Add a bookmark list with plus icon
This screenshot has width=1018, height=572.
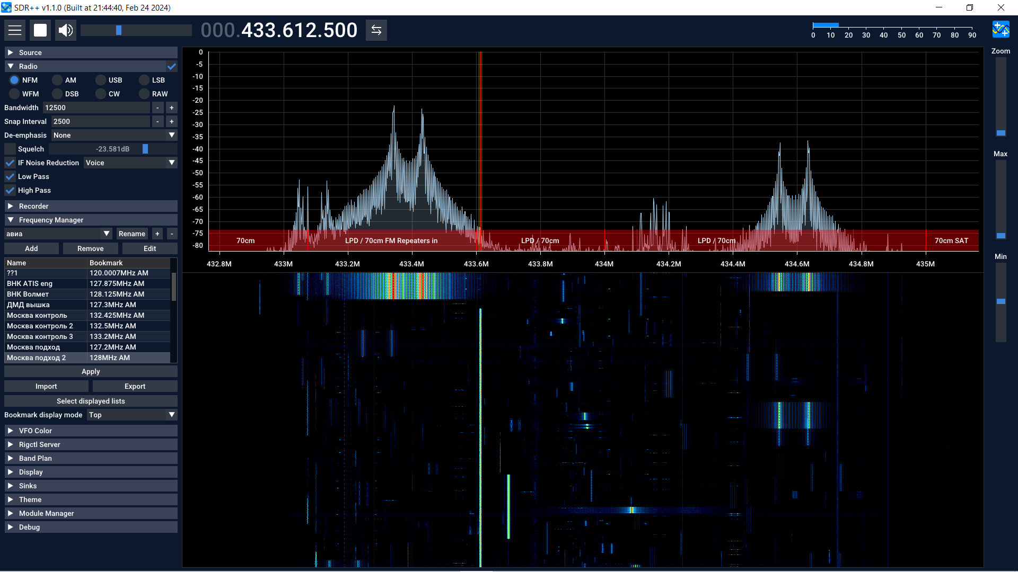point(157,234)
